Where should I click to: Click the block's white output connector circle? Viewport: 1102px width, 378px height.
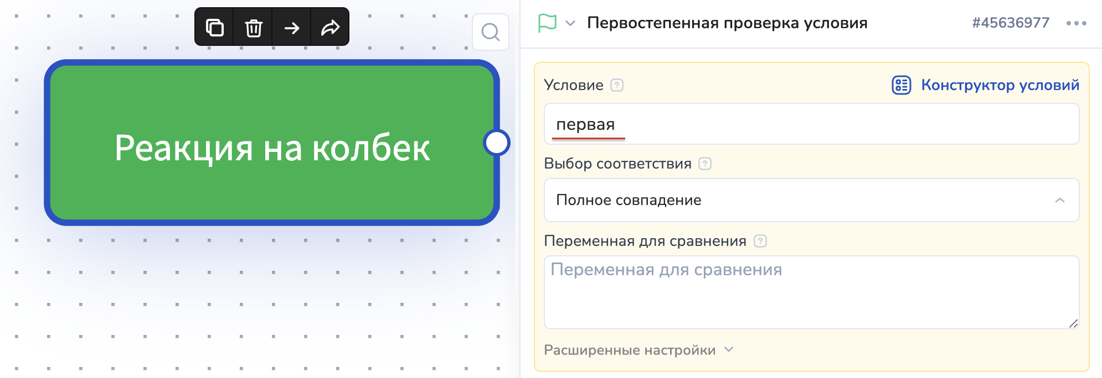tap(496, 143)
